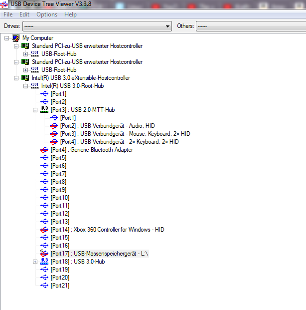Click the USB Device Tree Viewer title icon
Viewport: 306px width, 310px height.
pos(4,4)
